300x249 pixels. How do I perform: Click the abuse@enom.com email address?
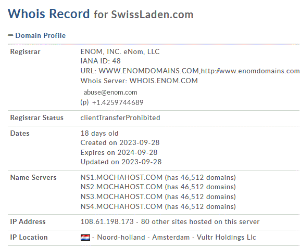[x=110, y=92]
